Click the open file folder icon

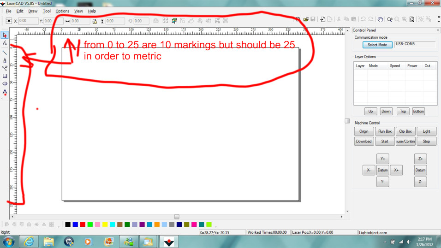305,20
